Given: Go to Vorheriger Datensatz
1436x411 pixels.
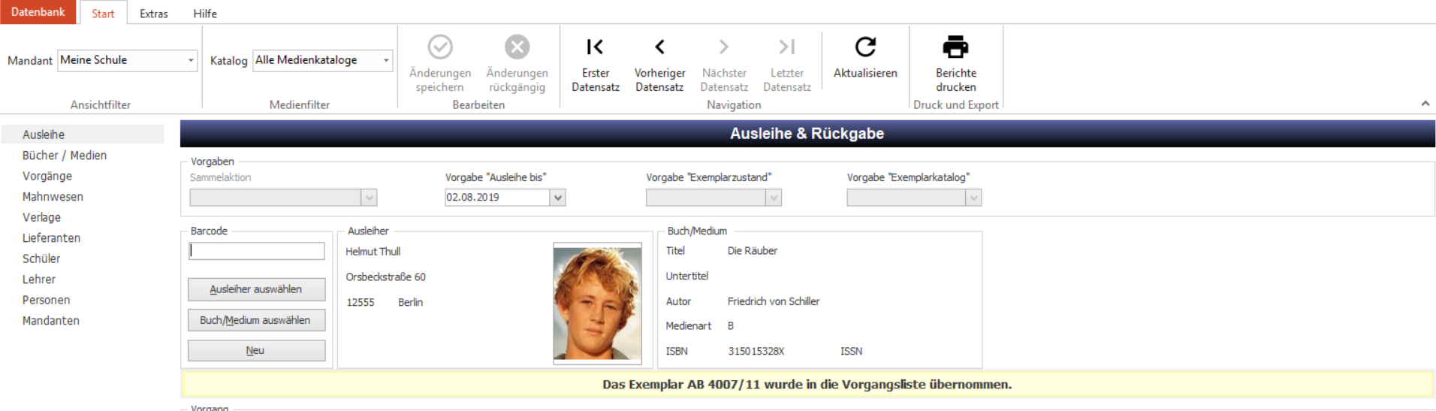Looking at the screenshot, I should point(659,47).
